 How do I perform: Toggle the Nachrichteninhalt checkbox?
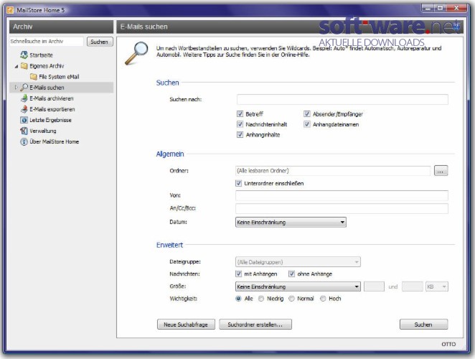click(240, 124)
